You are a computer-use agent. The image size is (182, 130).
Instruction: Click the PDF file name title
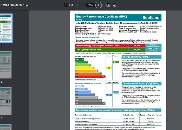(15, 5)
